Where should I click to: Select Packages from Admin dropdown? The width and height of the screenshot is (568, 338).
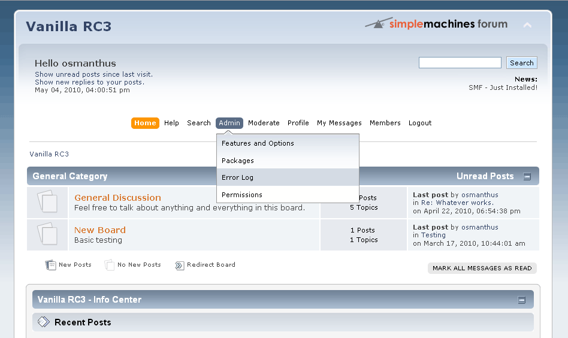coord(288,161)
